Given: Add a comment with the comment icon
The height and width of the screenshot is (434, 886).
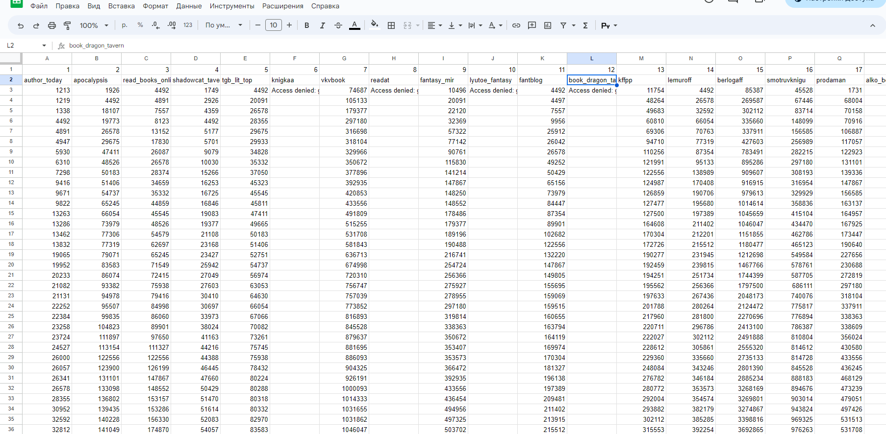Looking at the screenshot, I should [532, 25].
